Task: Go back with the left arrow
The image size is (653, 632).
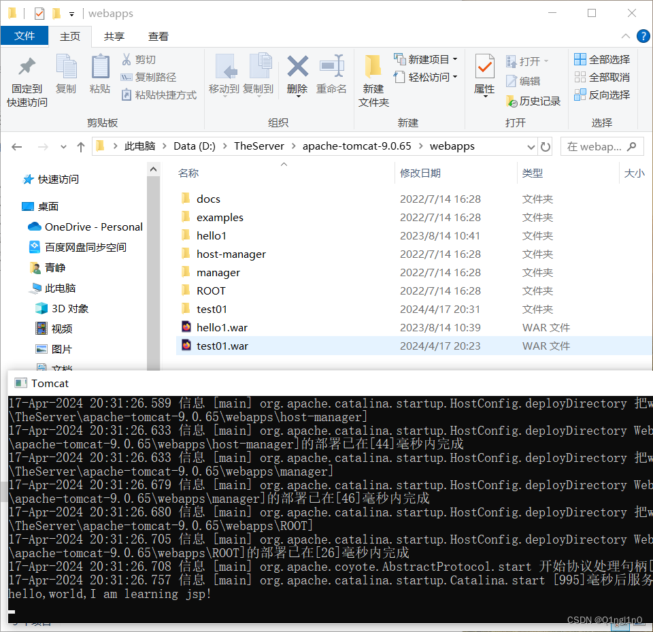Action: tap(16, 147)
